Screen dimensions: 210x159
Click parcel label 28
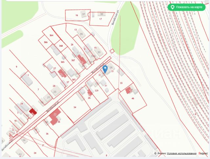54,86
